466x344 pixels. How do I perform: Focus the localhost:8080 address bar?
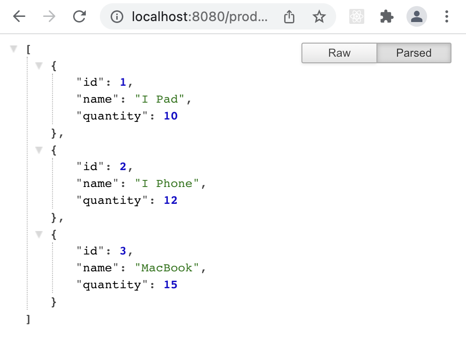click(200, 16)
